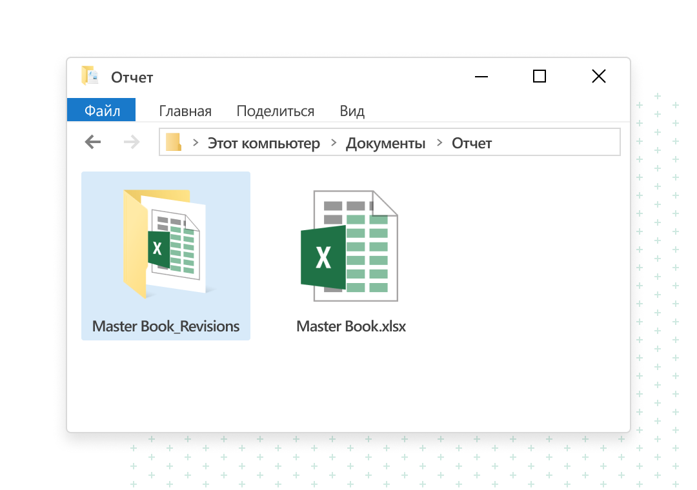Screen dimensions: 697x490
Task: Switch to the Главная ribbon tab
Action: 185,111
